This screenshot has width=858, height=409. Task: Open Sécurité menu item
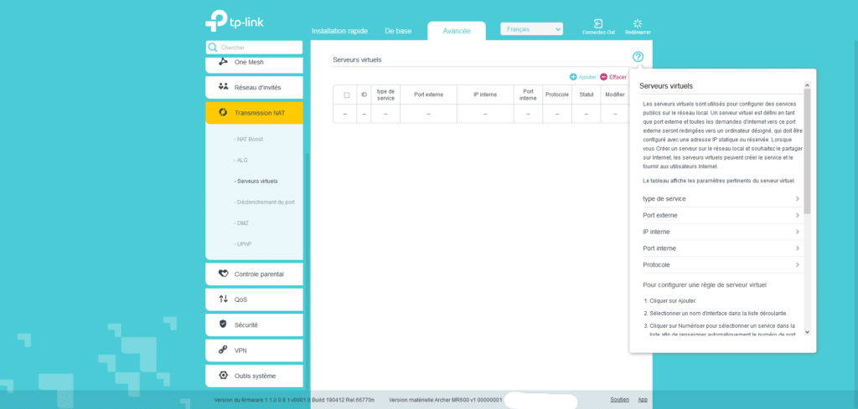click(254, 325)
